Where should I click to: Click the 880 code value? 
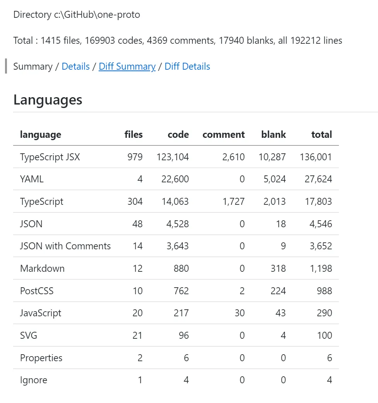[181, 268]
